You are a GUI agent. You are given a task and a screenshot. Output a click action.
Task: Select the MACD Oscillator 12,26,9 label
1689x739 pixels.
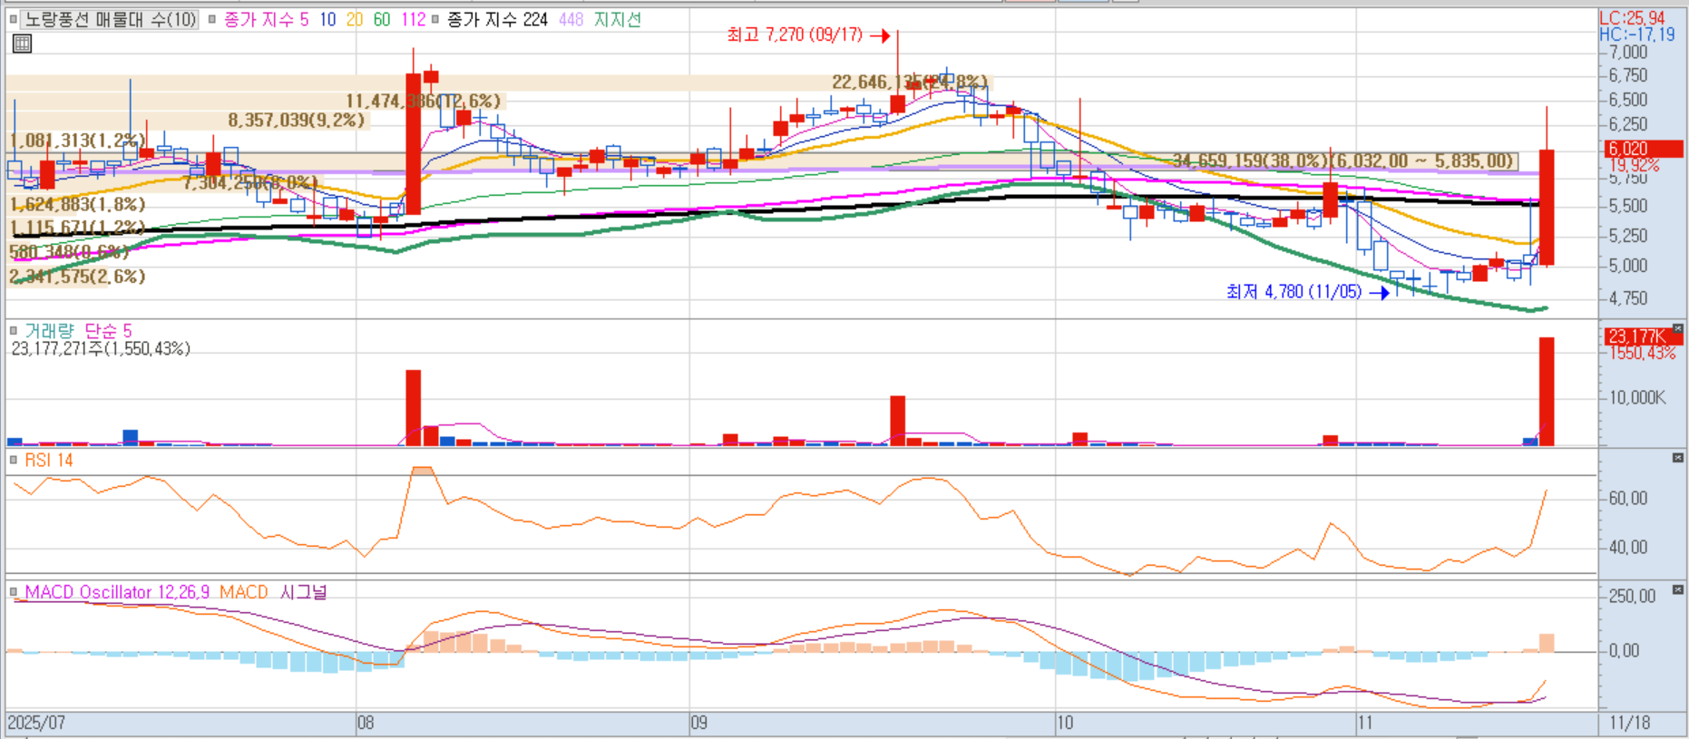117,592
